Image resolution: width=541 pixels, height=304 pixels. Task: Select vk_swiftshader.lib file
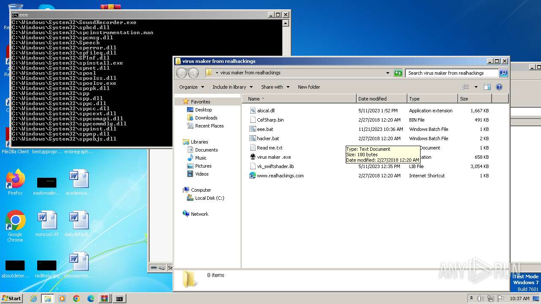pyautogui.click(x=275, y=166)
